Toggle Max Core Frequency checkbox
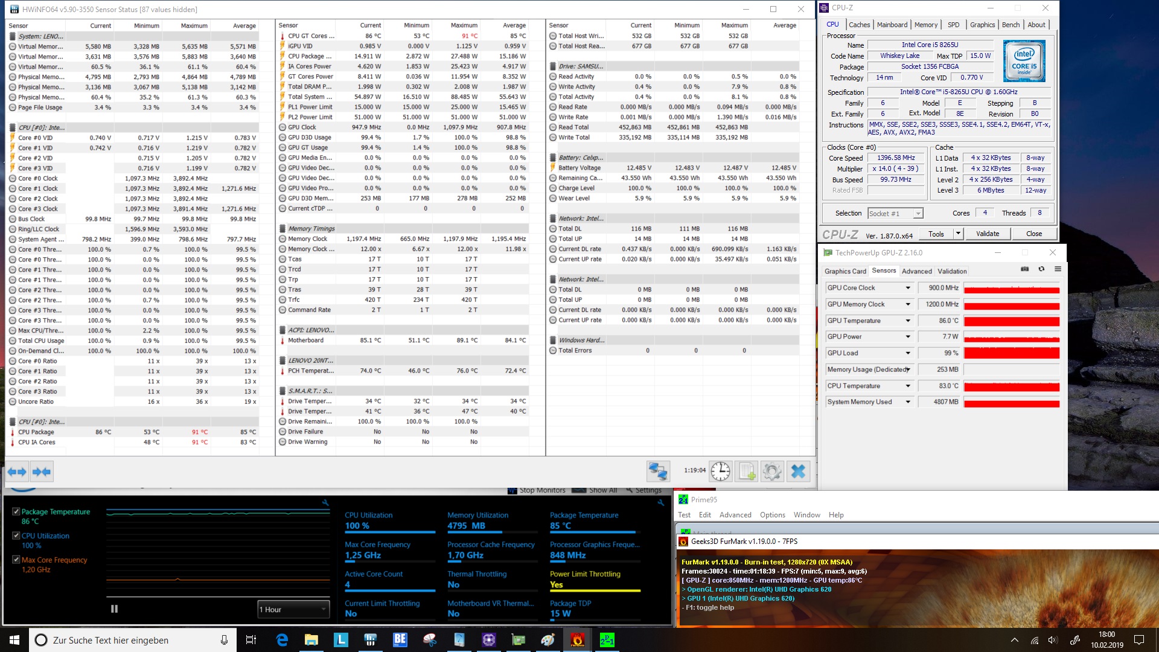Screen dimensions: 1159x652 click(x=16, y=560)
